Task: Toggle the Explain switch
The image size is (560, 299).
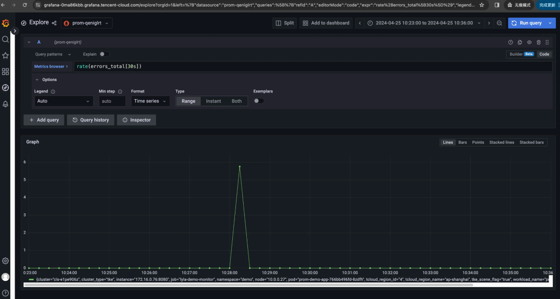Action: point(104,54)
